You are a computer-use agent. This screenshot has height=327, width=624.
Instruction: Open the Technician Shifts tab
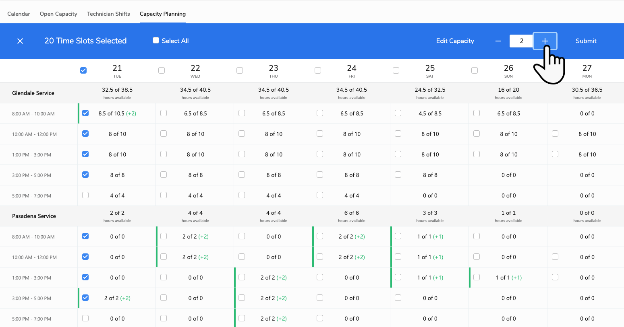pos(108,13)
